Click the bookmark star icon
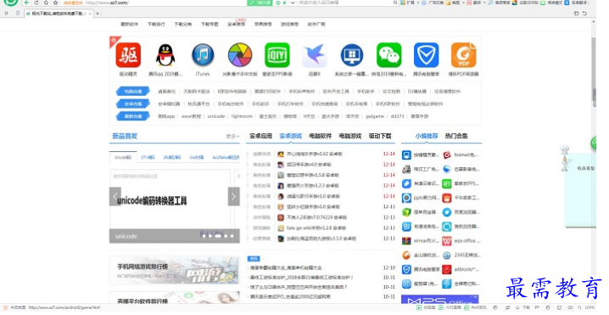The image size is (609, 315). click(55, 3)
